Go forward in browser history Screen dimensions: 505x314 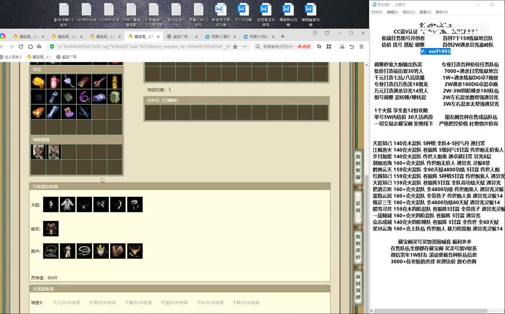click(11, 47)
